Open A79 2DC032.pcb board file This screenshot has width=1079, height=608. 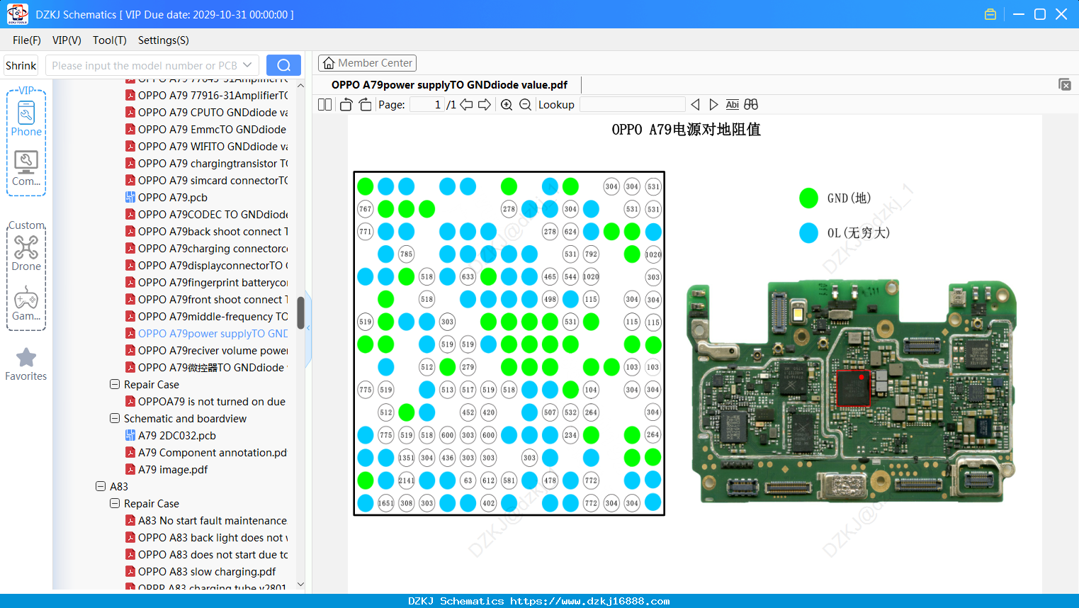click(x=171, y=436)
